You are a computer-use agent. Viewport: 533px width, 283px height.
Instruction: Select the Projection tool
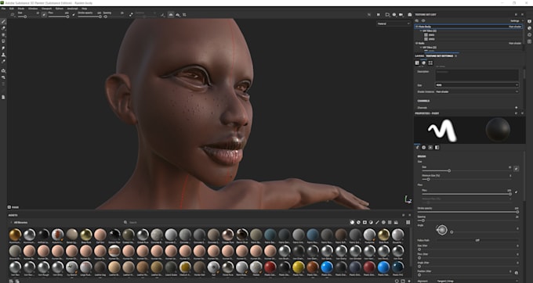click(x=4, y=35)
